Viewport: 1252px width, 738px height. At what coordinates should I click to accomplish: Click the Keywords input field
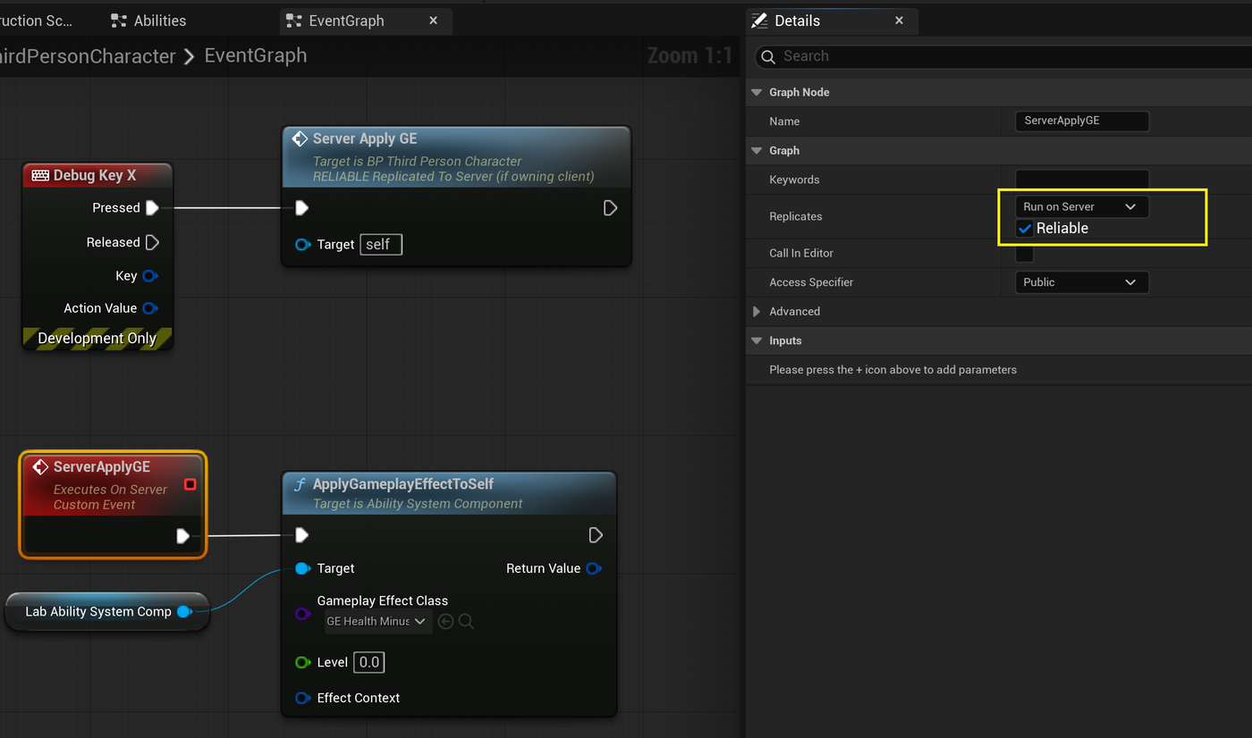(1081, 180)
